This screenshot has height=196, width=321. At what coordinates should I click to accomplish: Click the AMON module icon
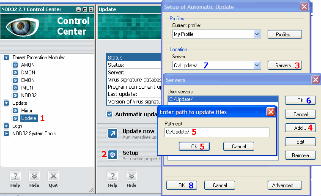tap(15, 65)
